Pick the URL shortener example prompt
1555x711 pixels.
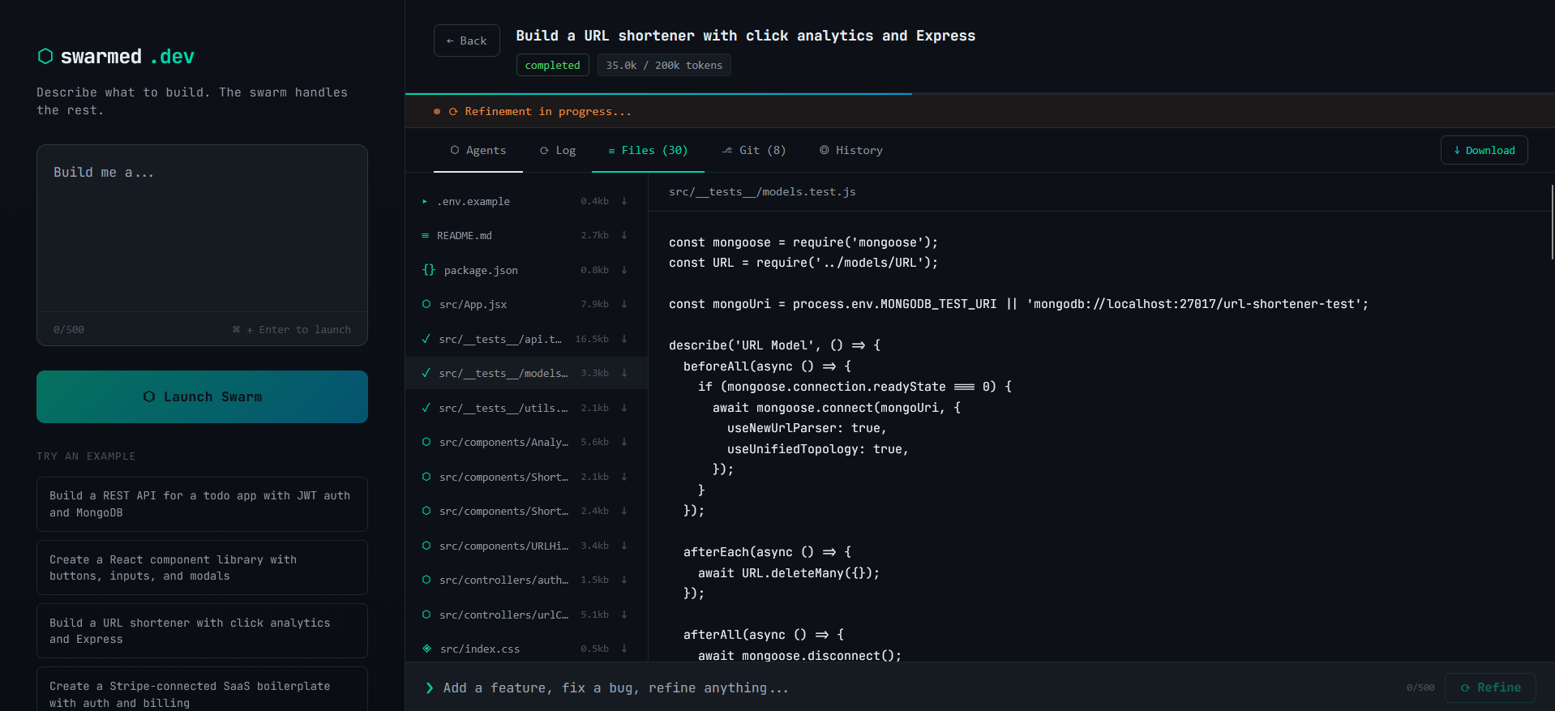coord(202,631)
